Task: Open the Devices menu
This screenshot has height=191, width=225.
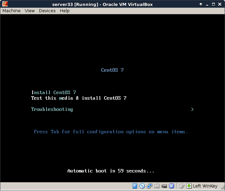Action: (x=47, y=11)
